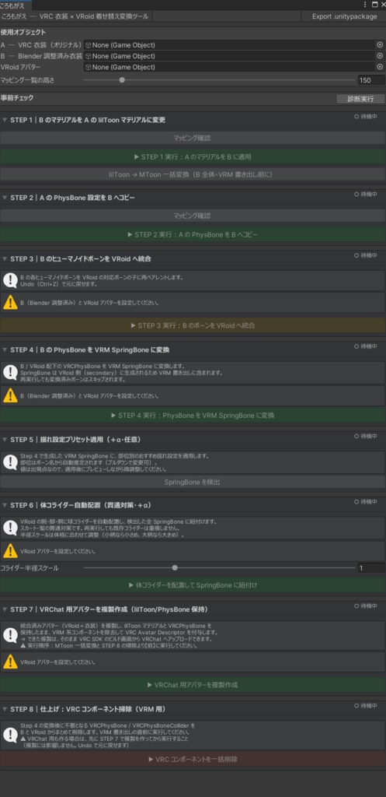
Task: Execute STEP 1 実行 apply materials button
Action: [x=193, y=156]
